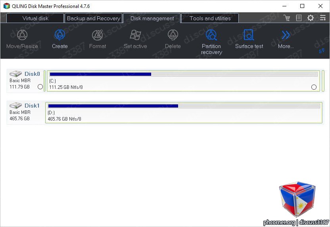Select the Move/Resize tool
The image size is (330, 227).
[x=22, y=39]
